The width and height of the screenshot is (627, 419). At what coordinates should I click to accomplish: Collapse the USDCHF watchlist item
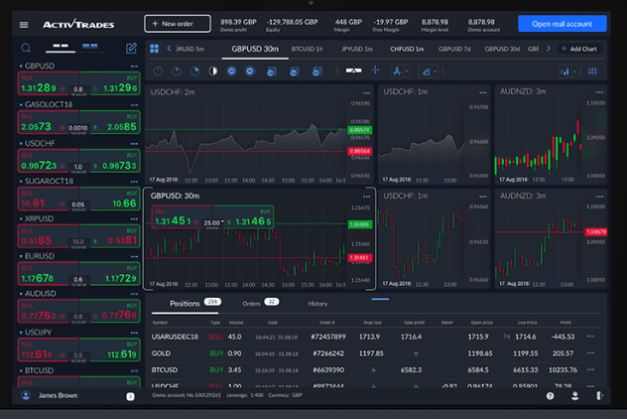coord(21,144)
